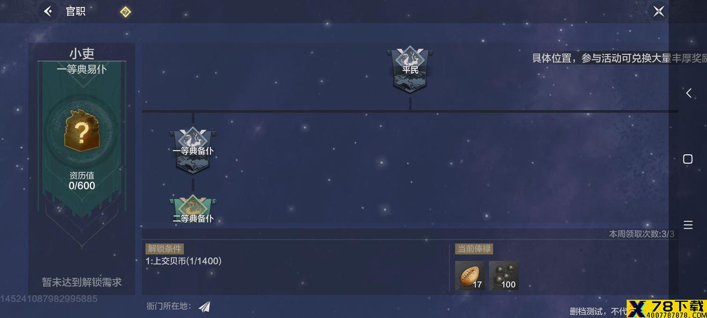Image resolution: width=707 pixels, height=318 pixels.
Task: Open the black beads reward item 100
Action: tap(503, 276)
